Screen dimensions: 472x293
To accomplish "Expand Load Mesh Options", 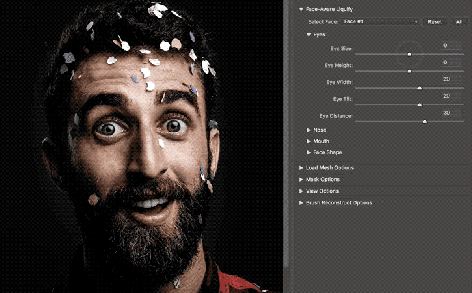I will pos(301,167).
